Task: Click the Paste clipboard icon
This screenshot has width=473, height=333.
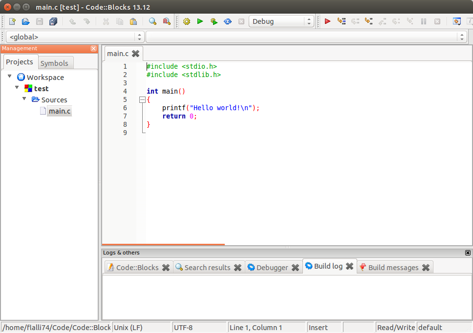Action: (133, 21)
